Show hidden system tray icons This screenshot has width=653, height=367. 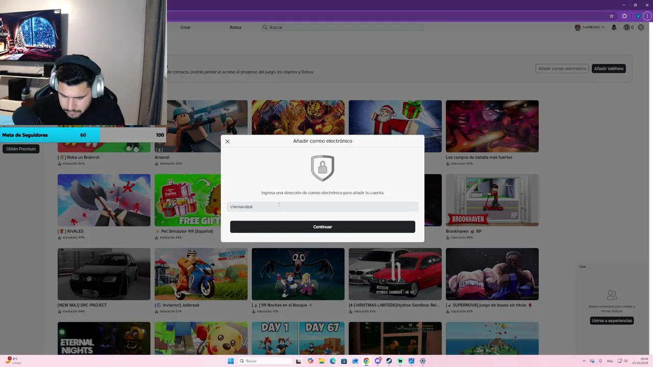585,361
